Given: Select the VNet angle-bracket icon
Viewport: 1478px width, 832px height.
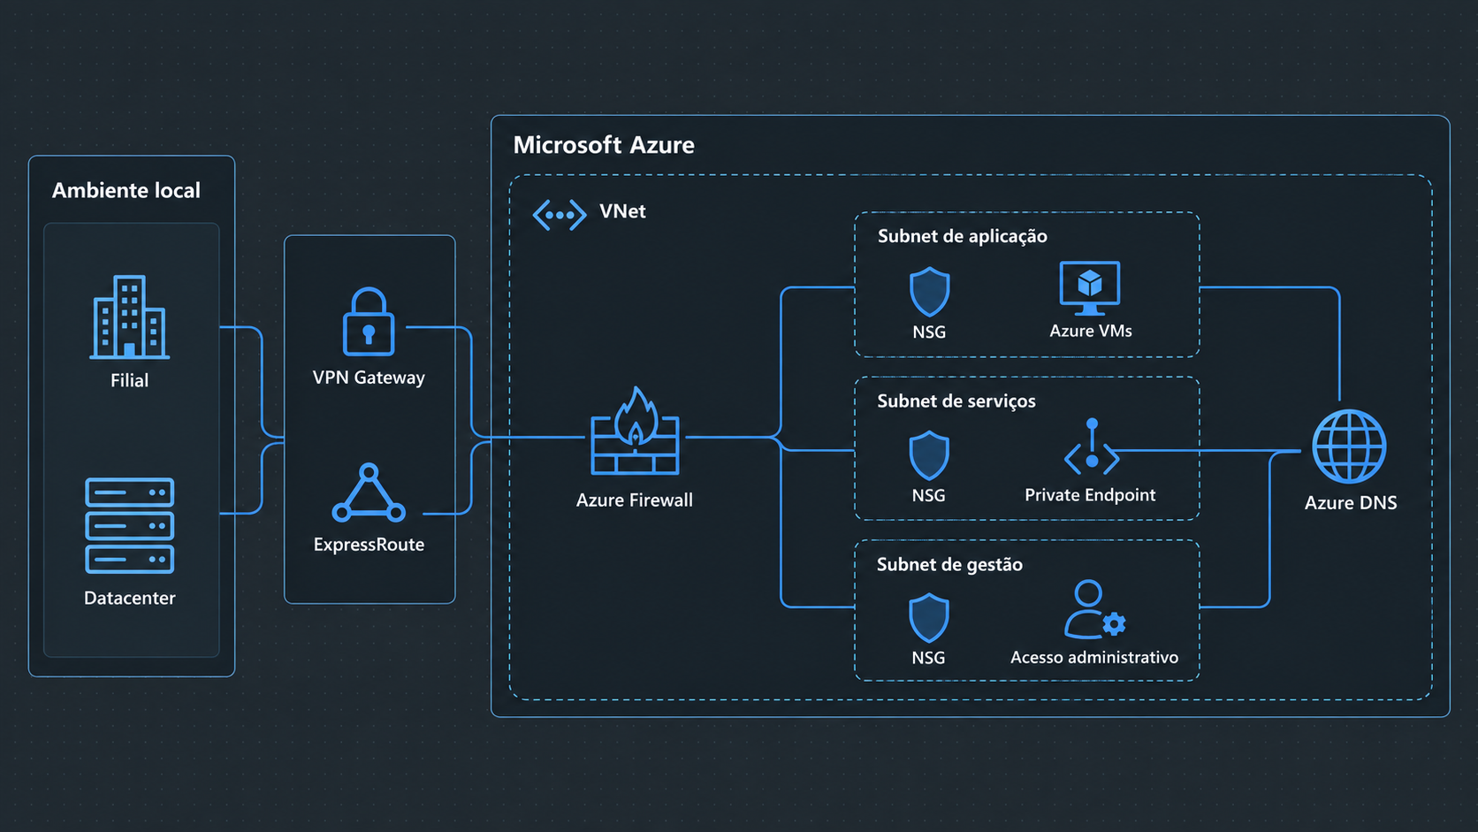Looking at the screenshot, I should pos(560,215).
